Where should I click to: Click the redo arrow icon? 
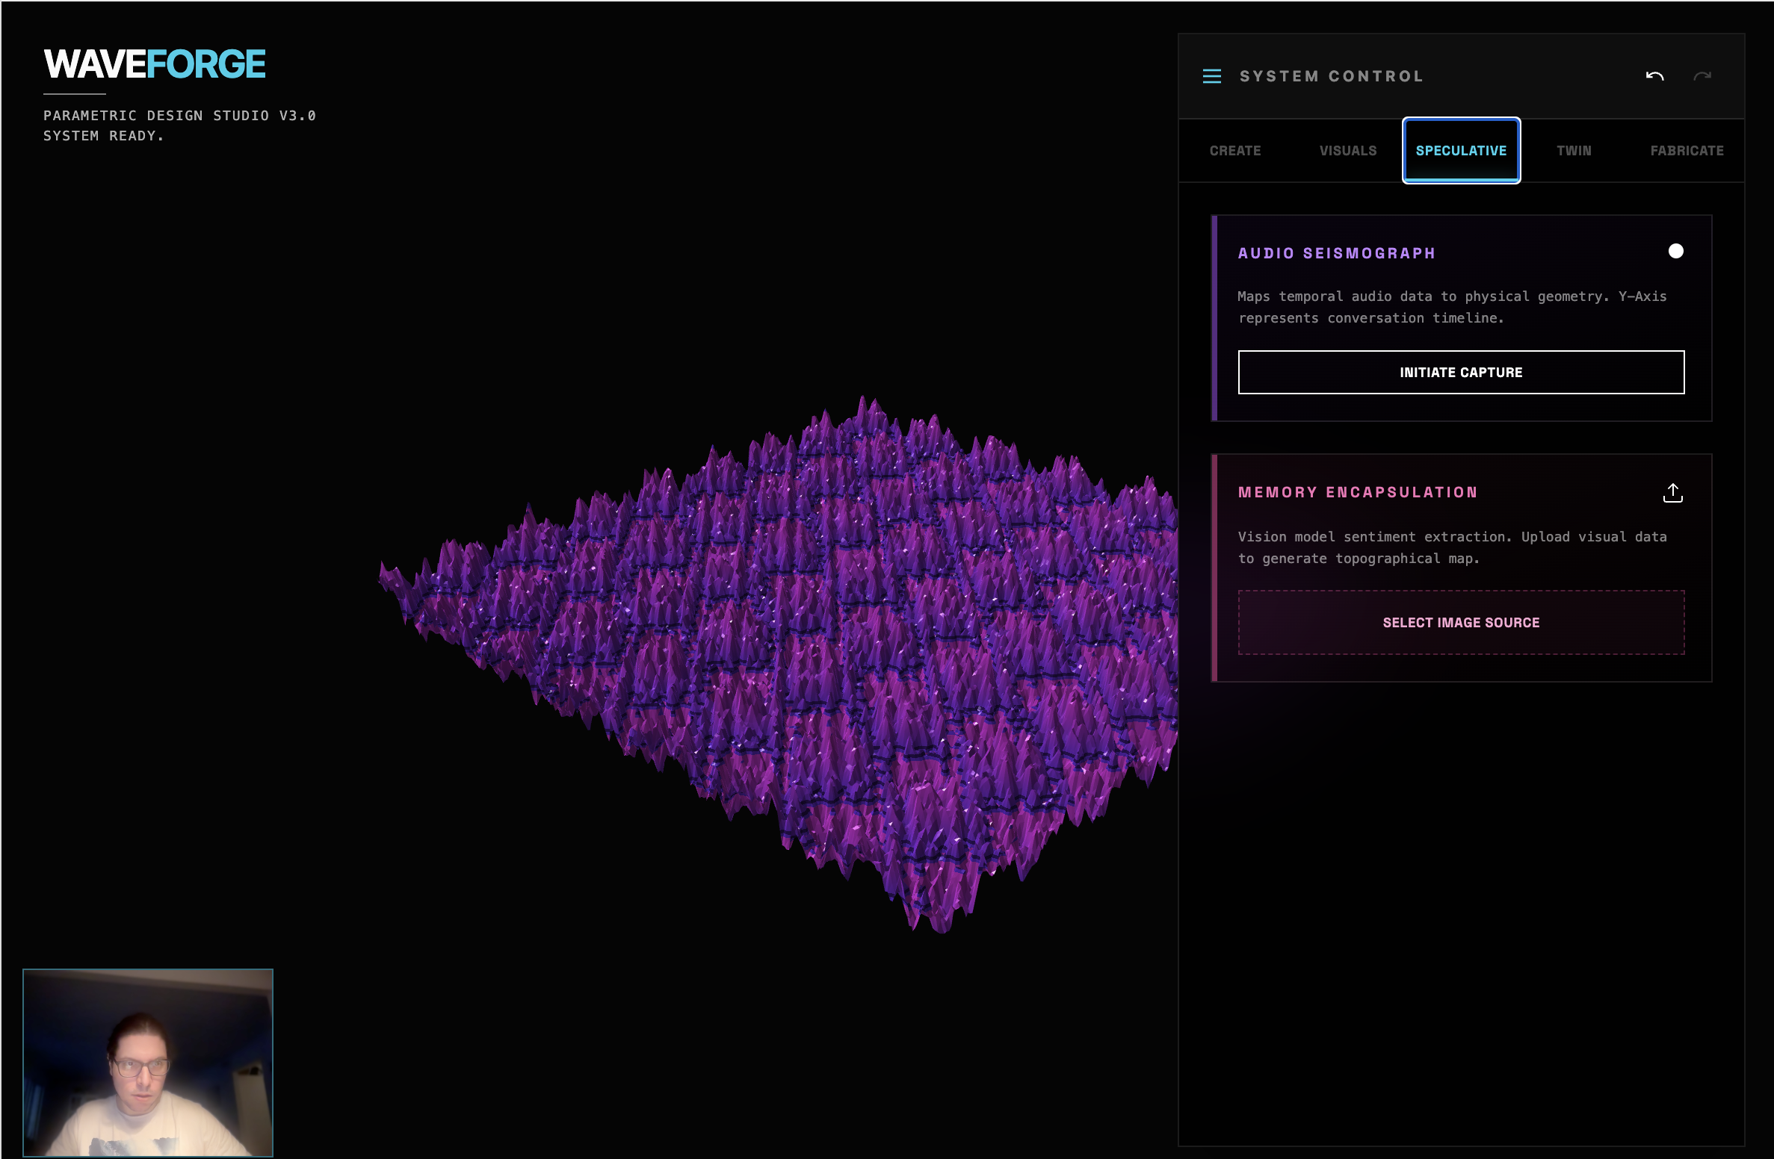coord(1702,76)
